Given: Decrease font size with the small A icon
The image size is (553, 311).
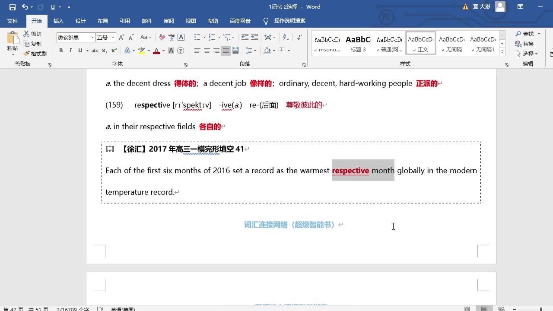Looking at the screenshot, I should pos(131,38).
